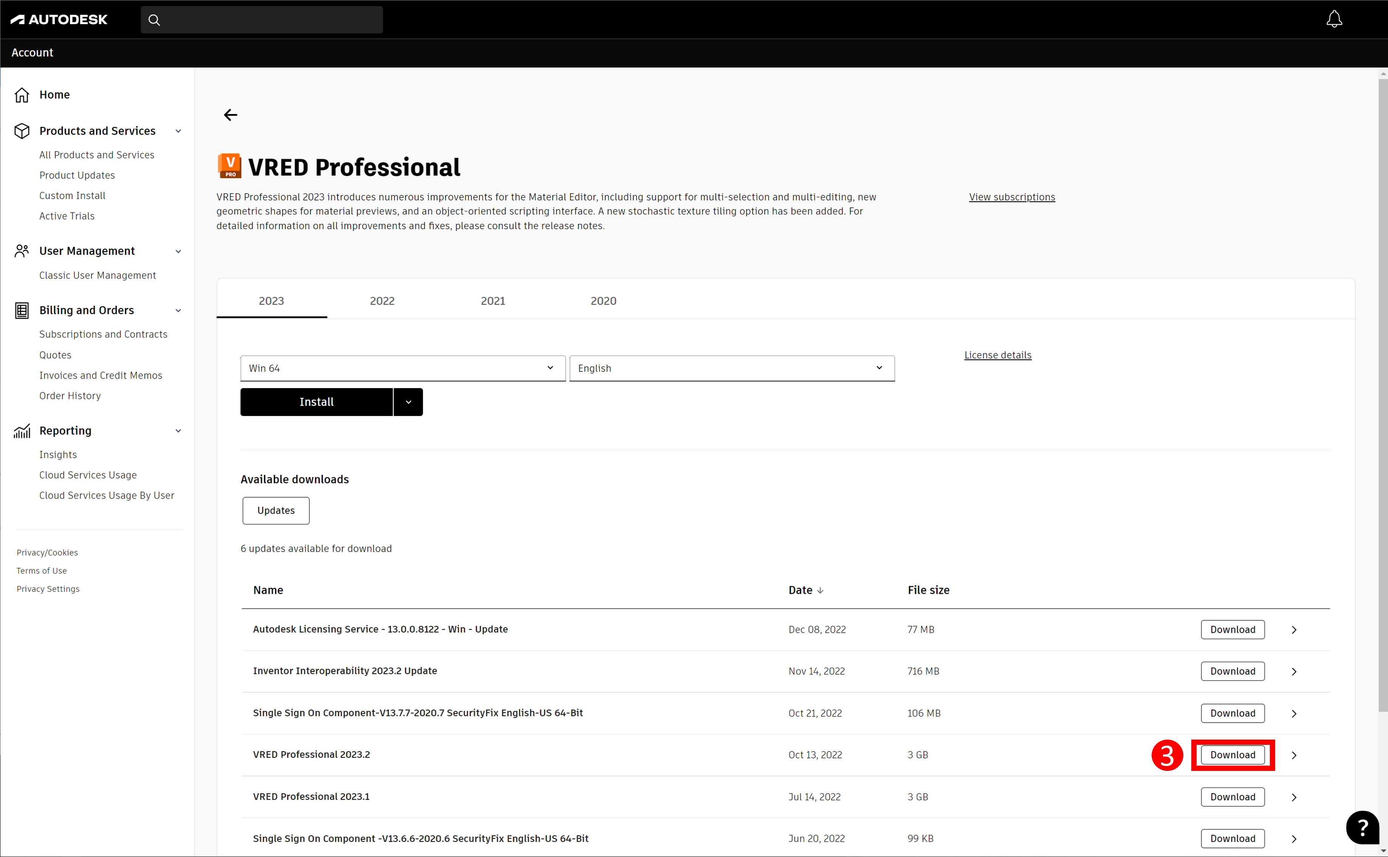Open the help question mark bubble
The height and width of the screenshot is (857, 1388).
point(1362,827)
